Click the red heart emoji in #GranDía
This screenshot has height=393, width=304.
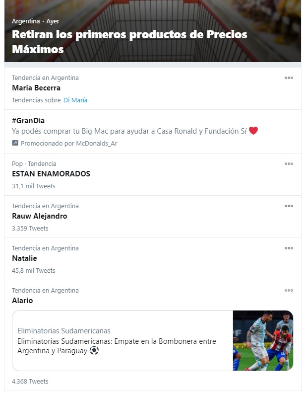[x=253, y=131]
